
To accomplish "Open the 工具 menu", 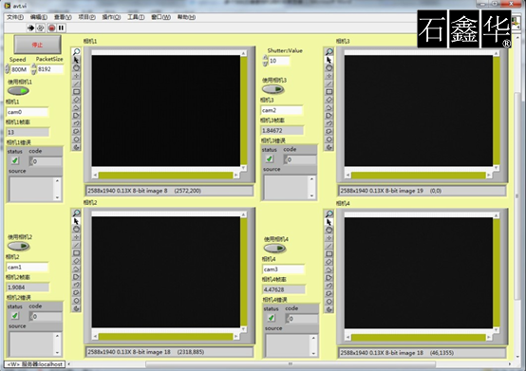I will [136, 17].
